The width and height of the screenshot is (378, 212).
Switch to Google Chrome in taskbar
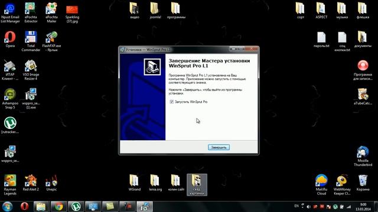click(58, 207)
